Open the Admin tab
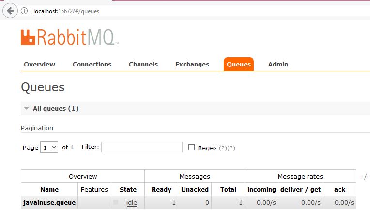 click(278, 65)
